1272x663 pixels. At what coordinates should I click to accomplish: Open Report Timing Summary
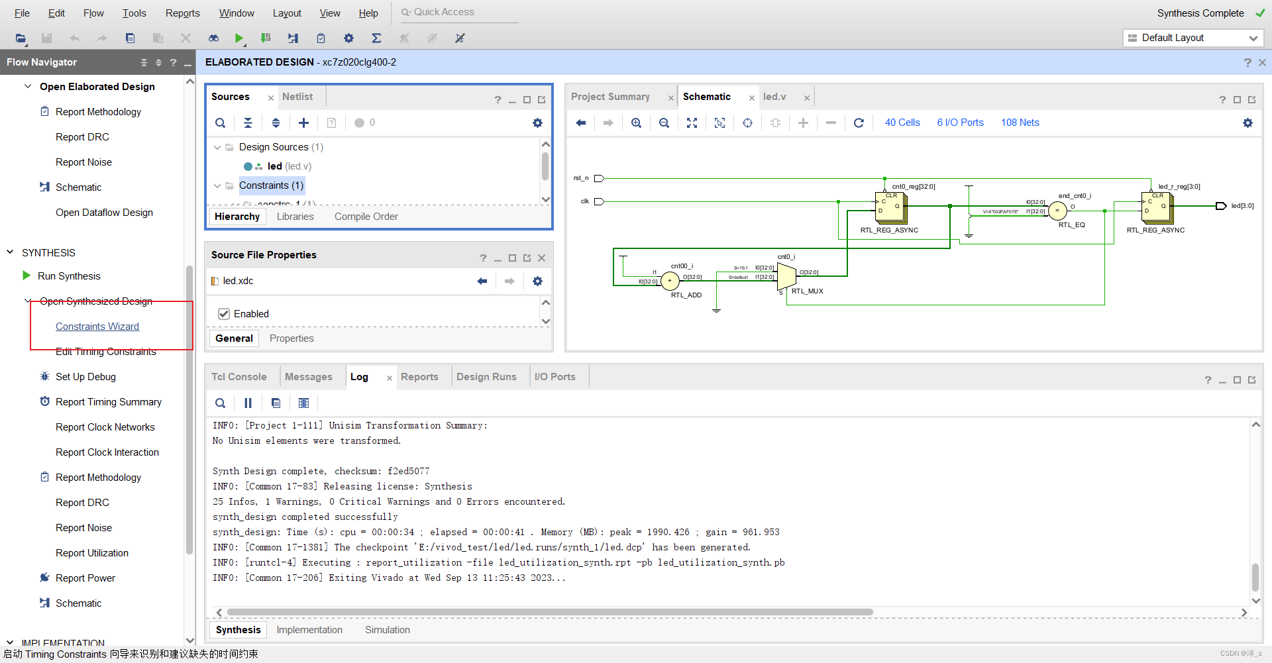[109, 402]
